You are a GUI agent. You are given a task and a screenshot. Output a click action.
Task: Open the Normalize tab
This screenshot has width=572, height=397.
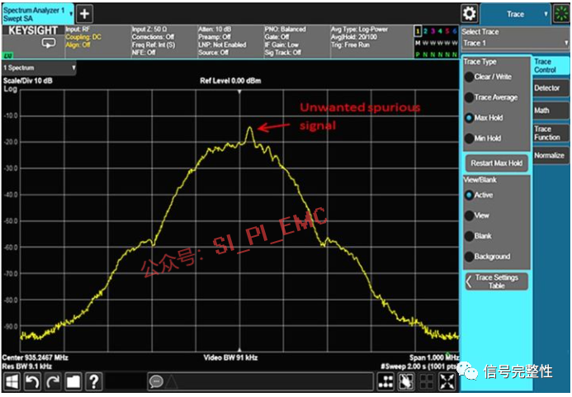pos(551,155)
